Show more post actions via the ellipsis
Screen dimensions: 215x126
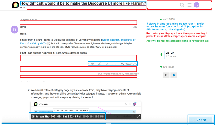pos(114,64)
